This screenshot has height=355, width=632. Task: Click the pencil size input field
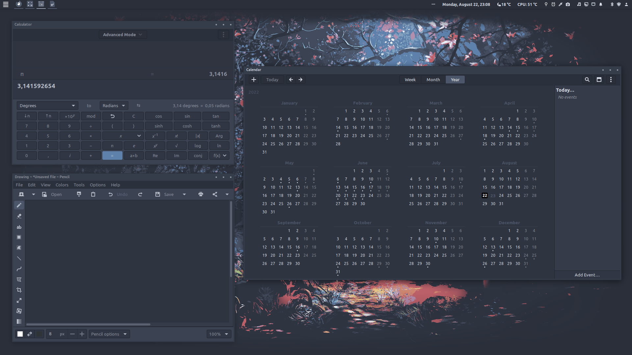[53, 334]
